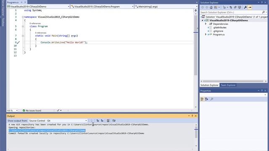Screen dimensions: 269x151
Task: Click the green No issues found checkmark
Action: coord(24,110)
